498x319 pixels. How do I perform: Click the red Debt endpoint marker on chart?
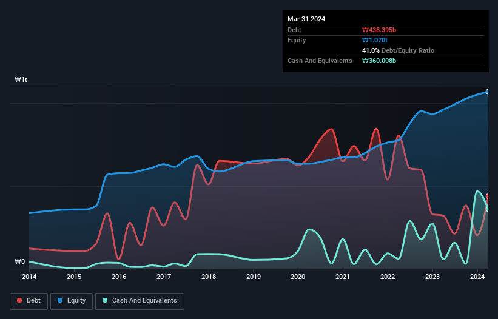[x=488, y=196]
